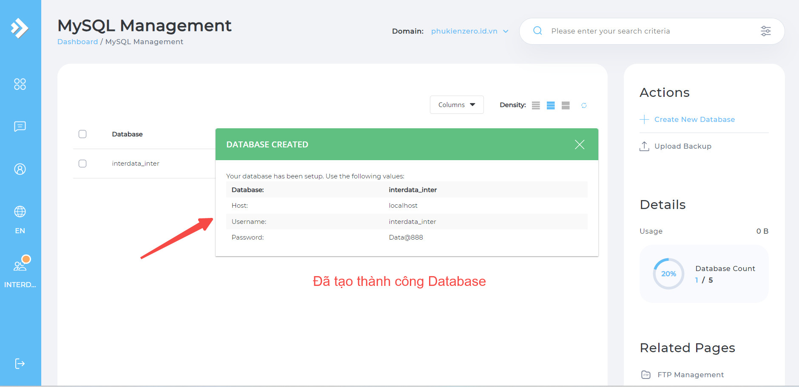The width and height of the screenshot is (799, 387).
Task: Click the Create New Database link
Action: (x=694, y=119)
